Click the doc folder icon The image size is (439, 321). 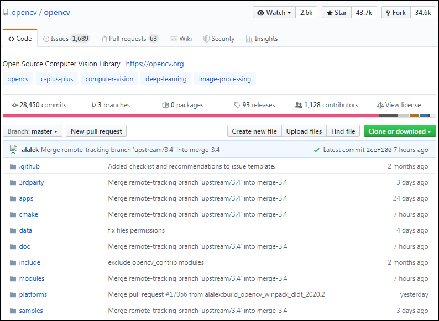pos(13,246)
